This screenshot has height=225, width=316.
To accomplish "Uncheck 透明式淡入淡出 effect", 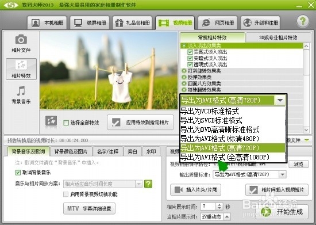I will pos(190,64).
